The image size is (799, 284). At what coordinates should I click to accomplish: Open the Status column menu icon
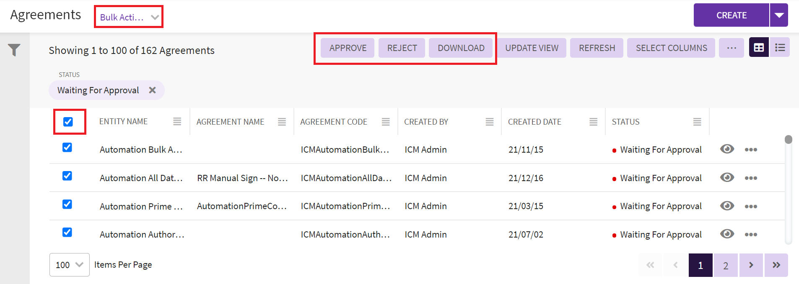tap(697, 122)
